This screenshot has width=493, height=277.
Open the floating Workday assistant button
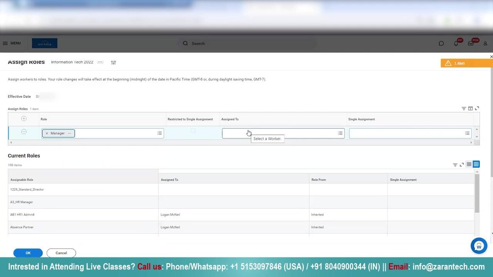pos(479,246)
